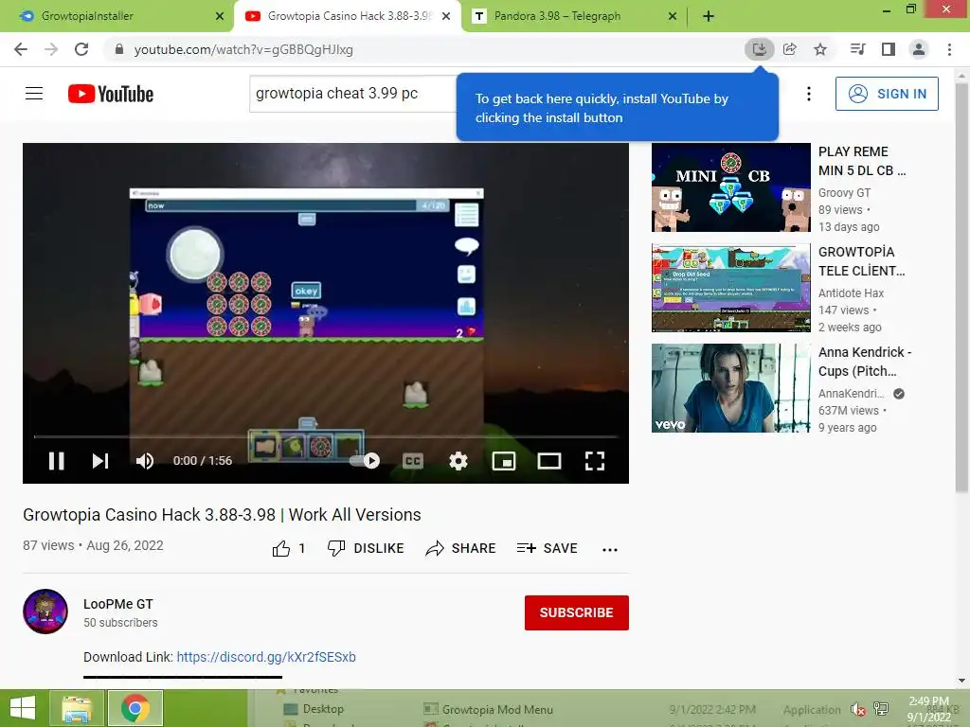
Task: Open the Antidote Hax channel
Action: (851, 293)
